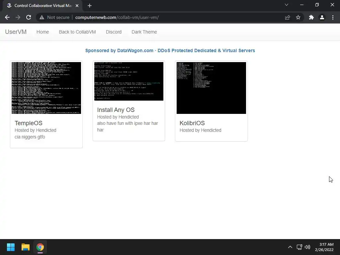Screen dimensions: 340x255
Task: Go to the Home nav item
Action: pos(43,32)
